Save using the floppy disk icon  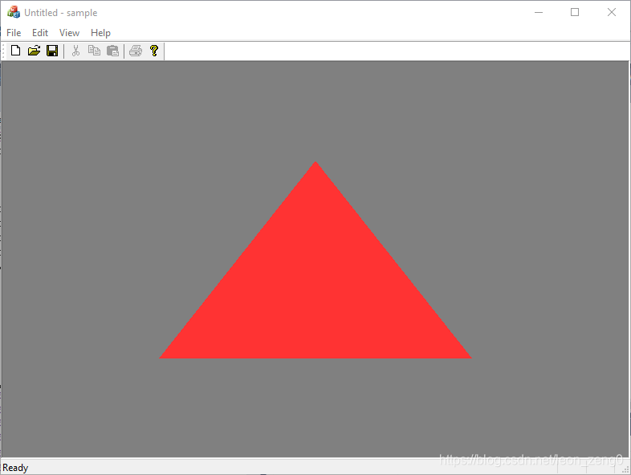(52, 51)
